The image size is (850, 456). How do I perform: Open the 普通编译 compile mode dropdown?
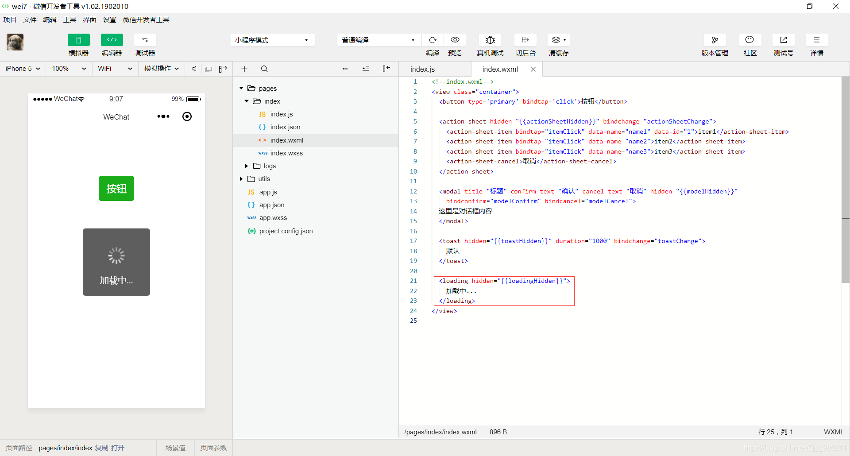(379, 40)
